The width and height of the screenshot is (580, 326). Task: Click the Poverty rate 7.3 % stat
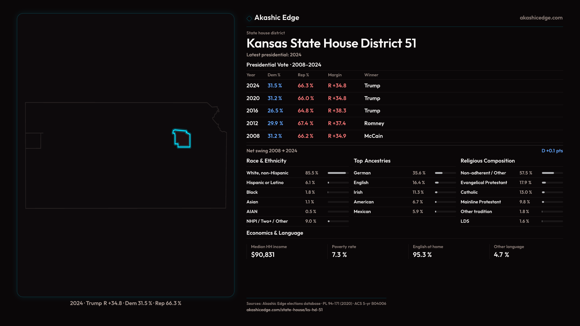(x=339, y=255)
